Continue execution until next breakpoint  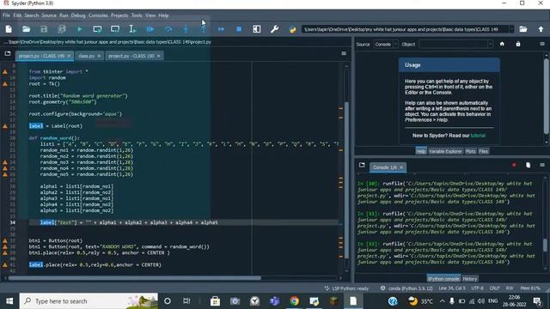pyautogui.click(x=222, y=29)
